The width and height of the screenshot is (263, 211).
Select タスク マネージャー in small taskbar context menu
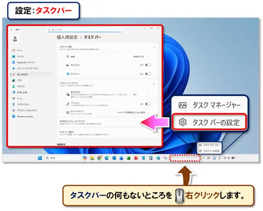click(x=210, y=145)
